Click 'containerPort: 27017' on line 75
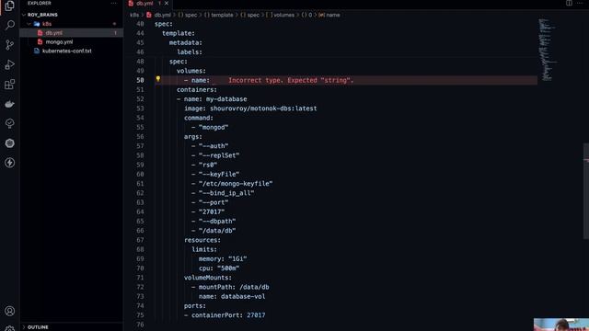The image size is (589, 331). coord(228,314)
